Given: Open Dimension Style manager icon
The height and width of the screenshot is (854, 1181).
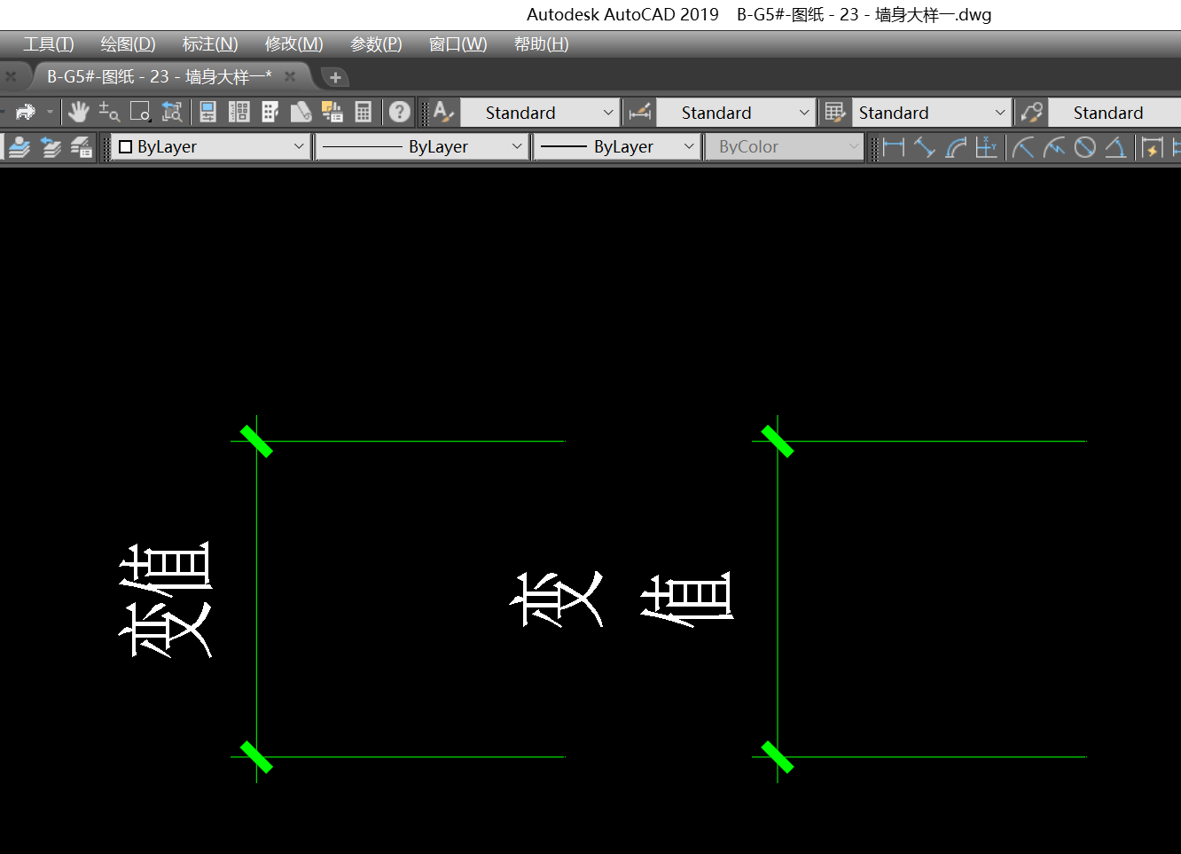Looking at the screenshot, I should 640,112.
